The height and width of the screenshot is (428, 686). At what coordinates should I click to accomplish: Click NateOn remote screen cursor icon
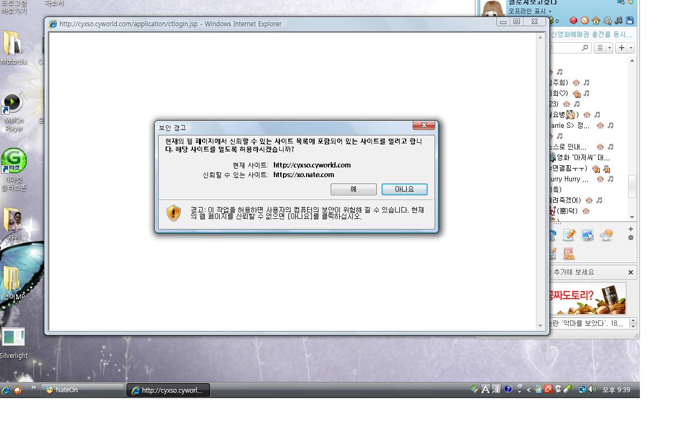tap(588, 235)
